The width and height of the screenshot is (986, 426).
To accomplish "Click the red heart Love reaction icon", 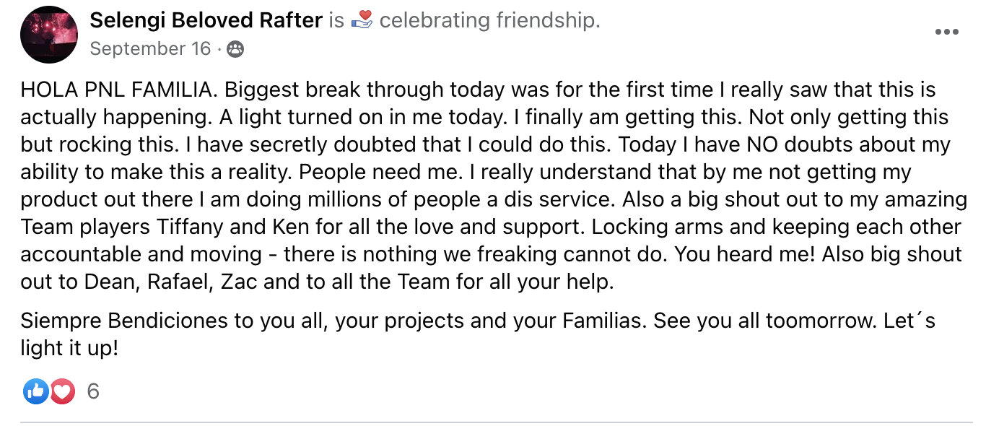I will coord(62,391).
